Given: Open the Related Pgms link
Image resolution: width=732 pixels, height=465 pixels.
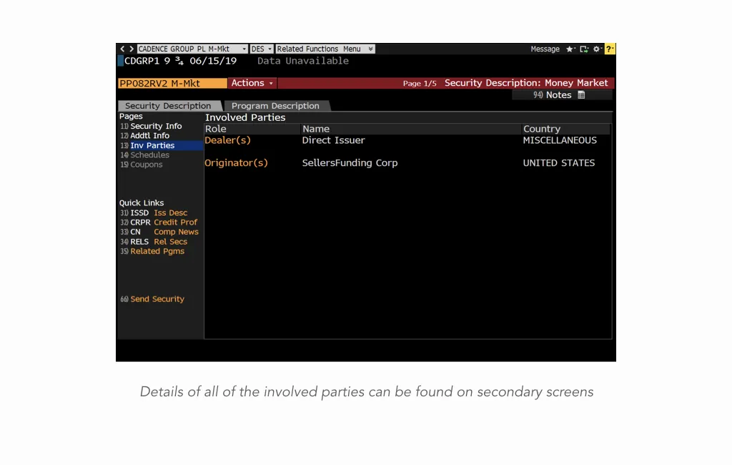Looking at the screenshot, I should [157, 251].
